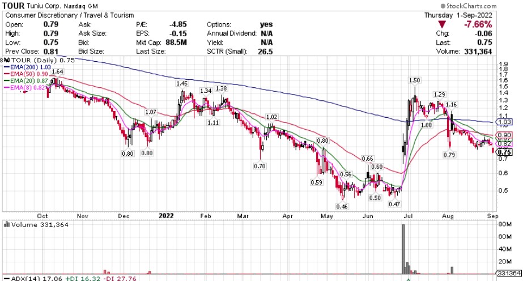Click the EPS value -0.15

click(177, 33)
